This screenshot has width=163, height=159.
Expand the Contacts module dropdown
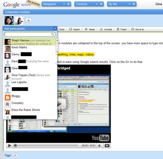(97, 4)
